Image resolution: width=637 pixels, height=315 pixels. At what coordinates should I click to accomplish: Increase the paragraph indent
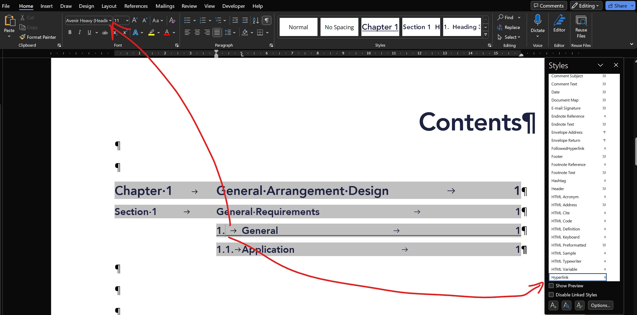point(245,20)
